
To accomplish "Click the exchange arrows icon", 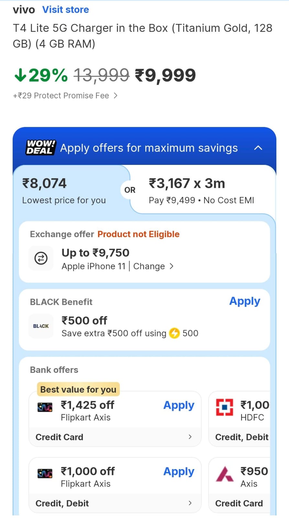I will click(x=41, y=258).
